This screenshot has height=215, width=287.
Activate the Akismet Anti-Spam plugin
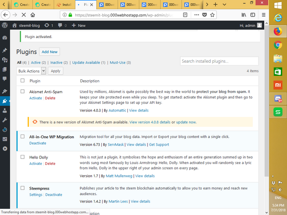pos(35,98)
